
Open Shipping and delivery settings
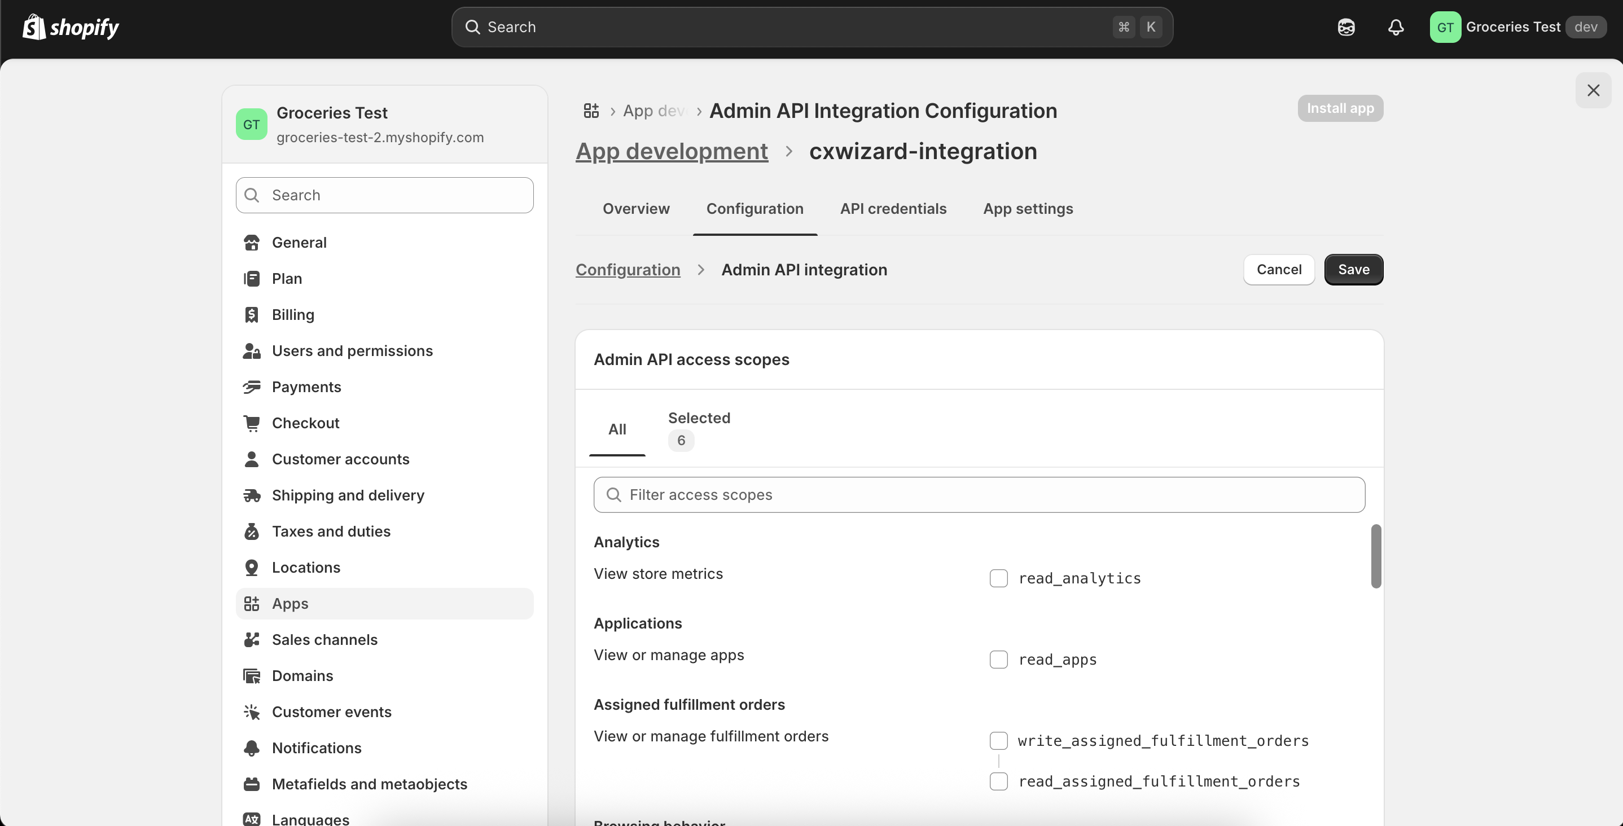pyautogui.click(x=348, y=495)
